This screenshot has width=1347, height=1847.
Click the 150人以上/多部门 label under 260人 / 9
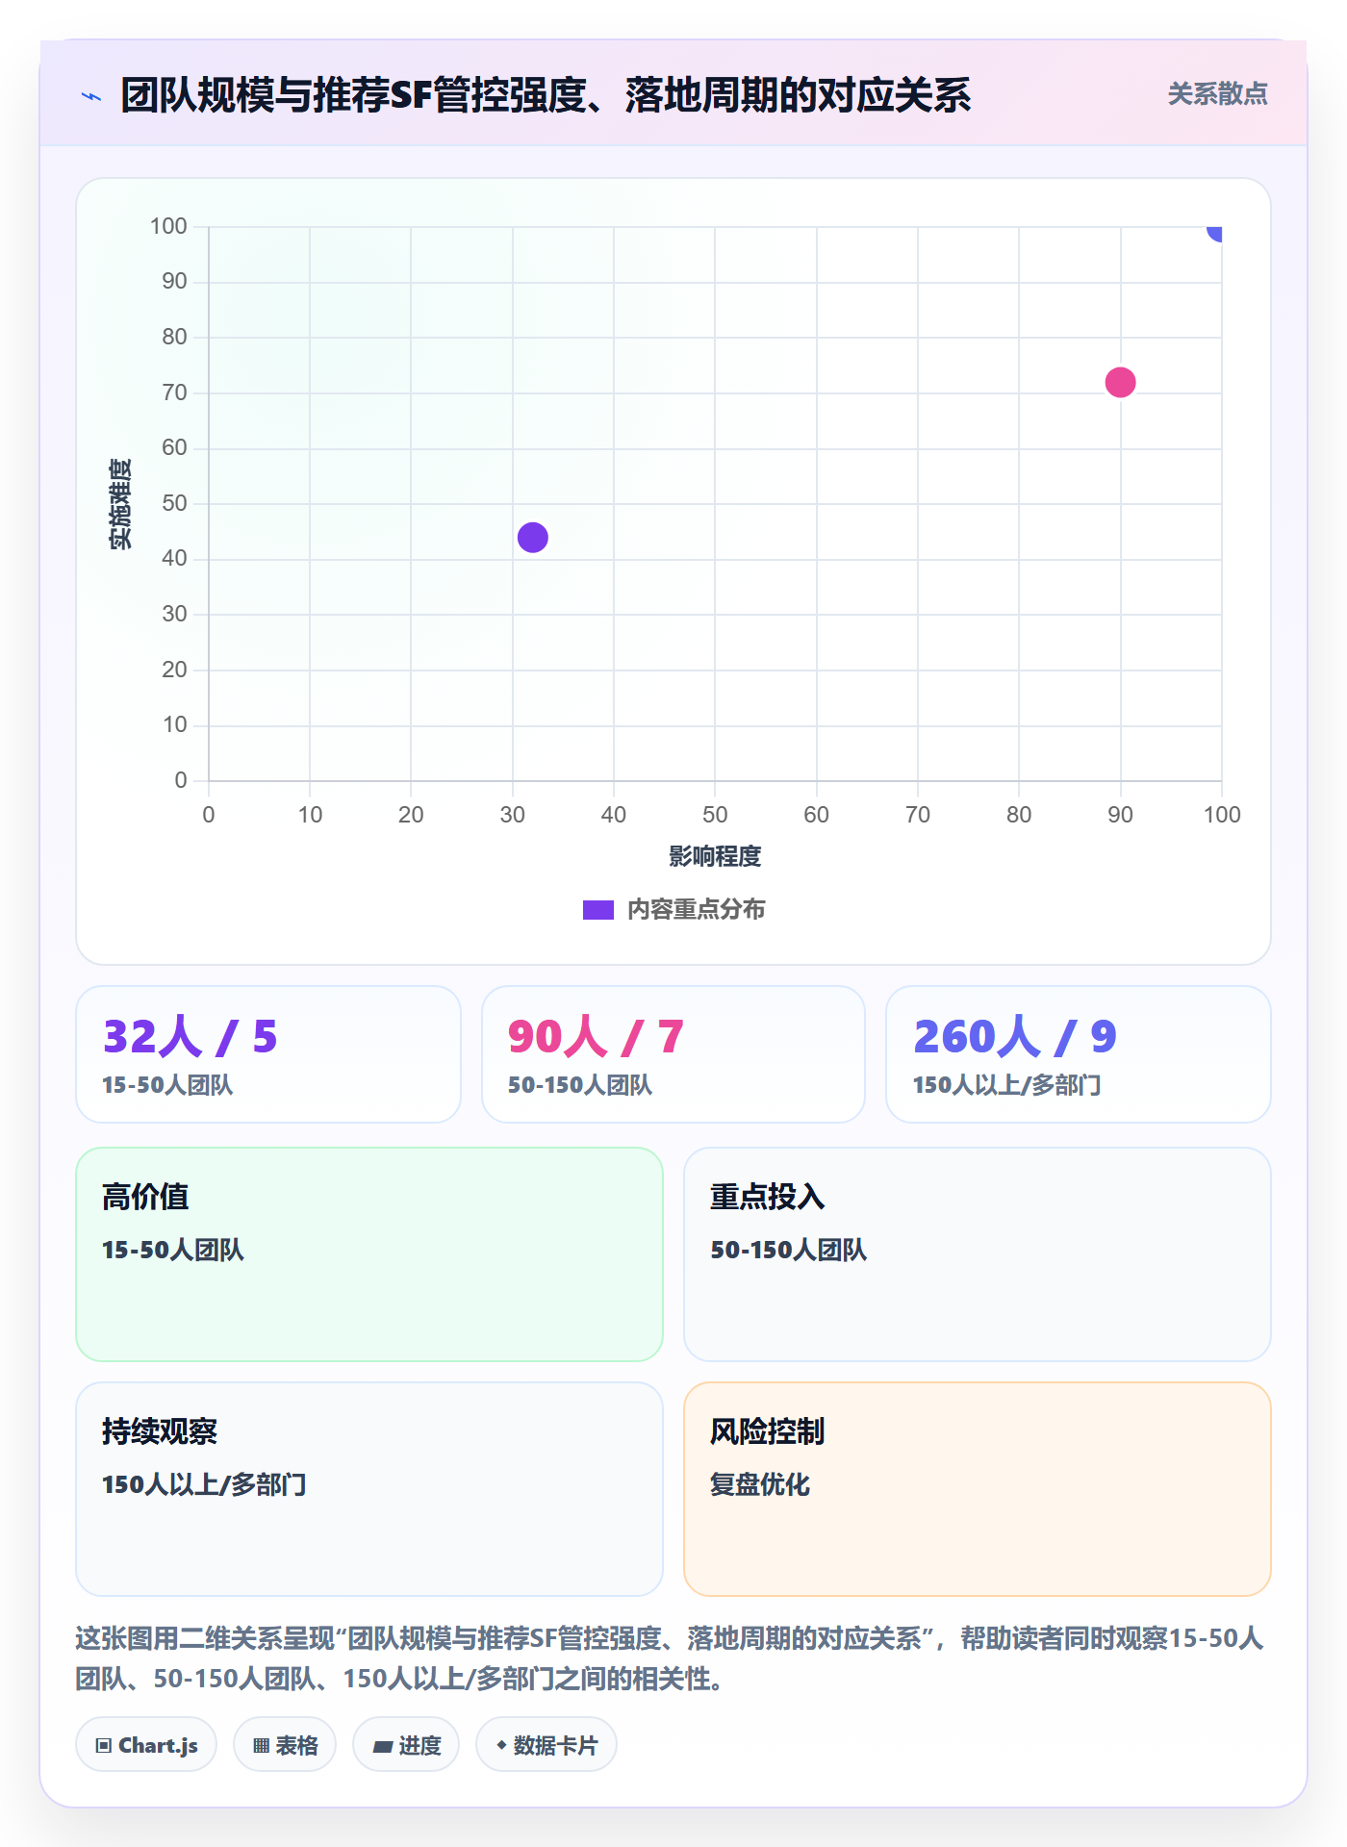click(1007, 1085)
